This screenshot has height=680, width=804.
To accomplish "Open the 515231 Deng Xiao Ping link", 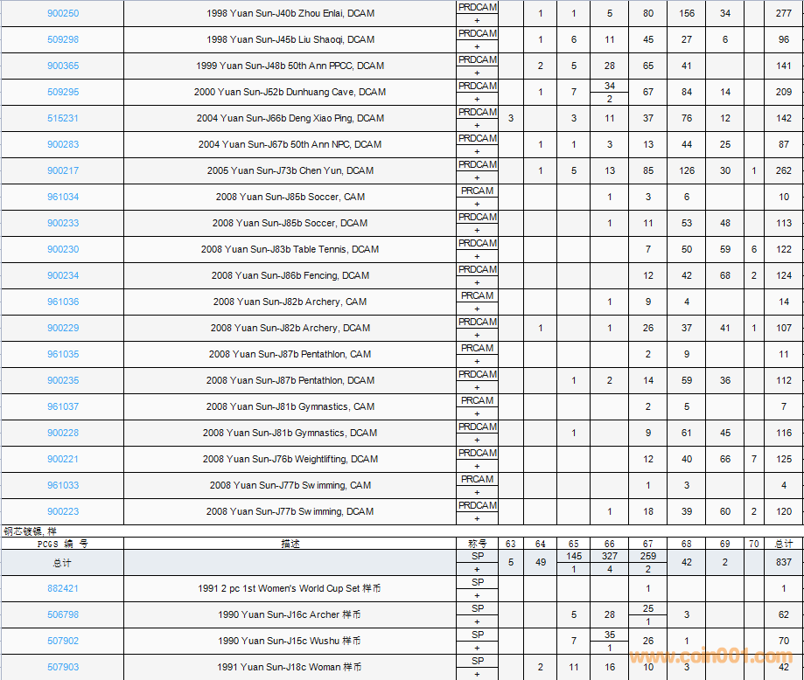I will click(62, 118).
